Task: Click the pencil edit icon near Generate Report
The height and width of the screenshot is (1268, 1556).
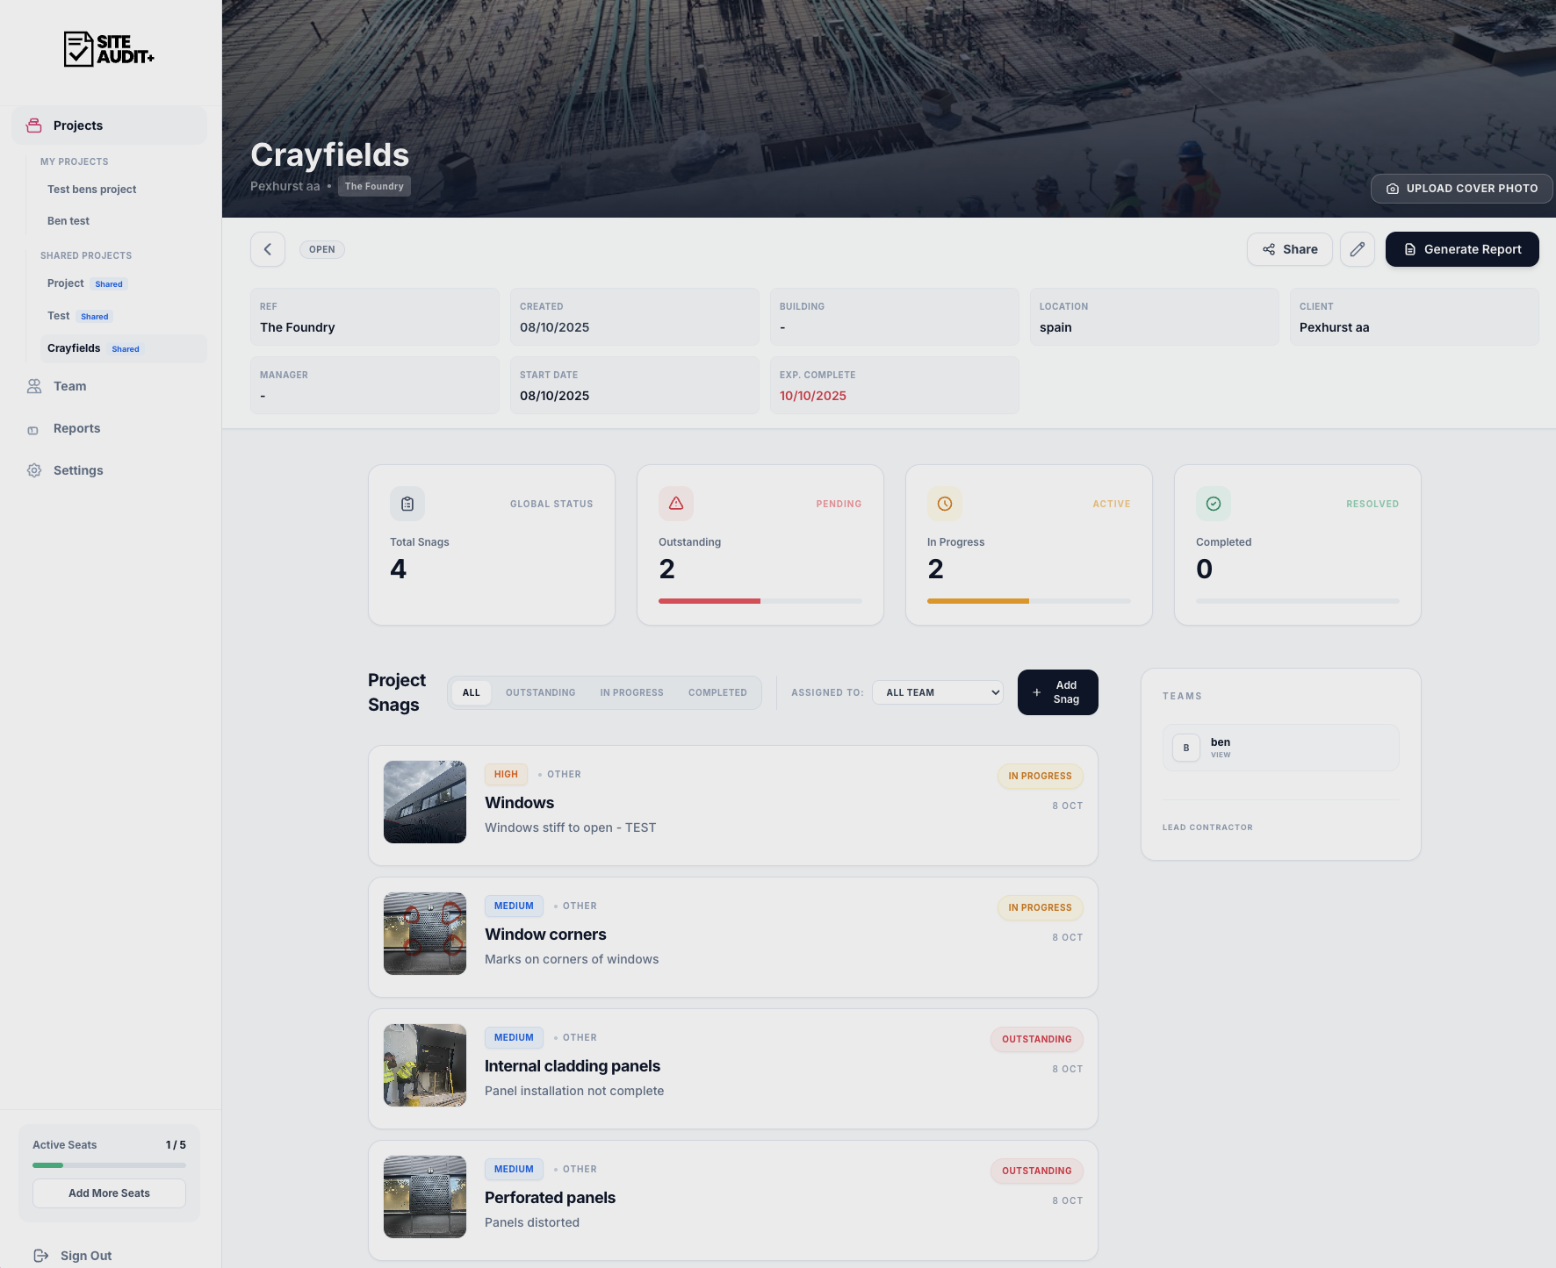Action: [1357, 249]
